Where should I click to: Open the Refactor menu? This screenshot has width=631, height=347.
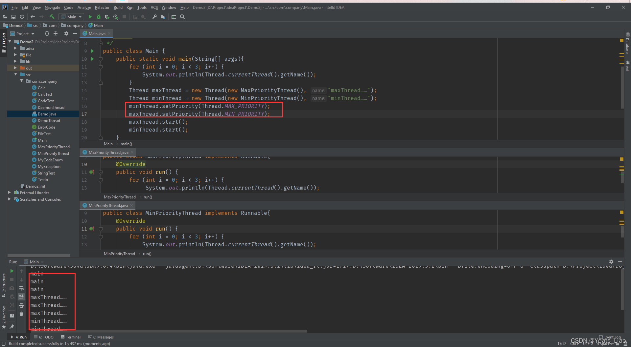coord(102,7)
